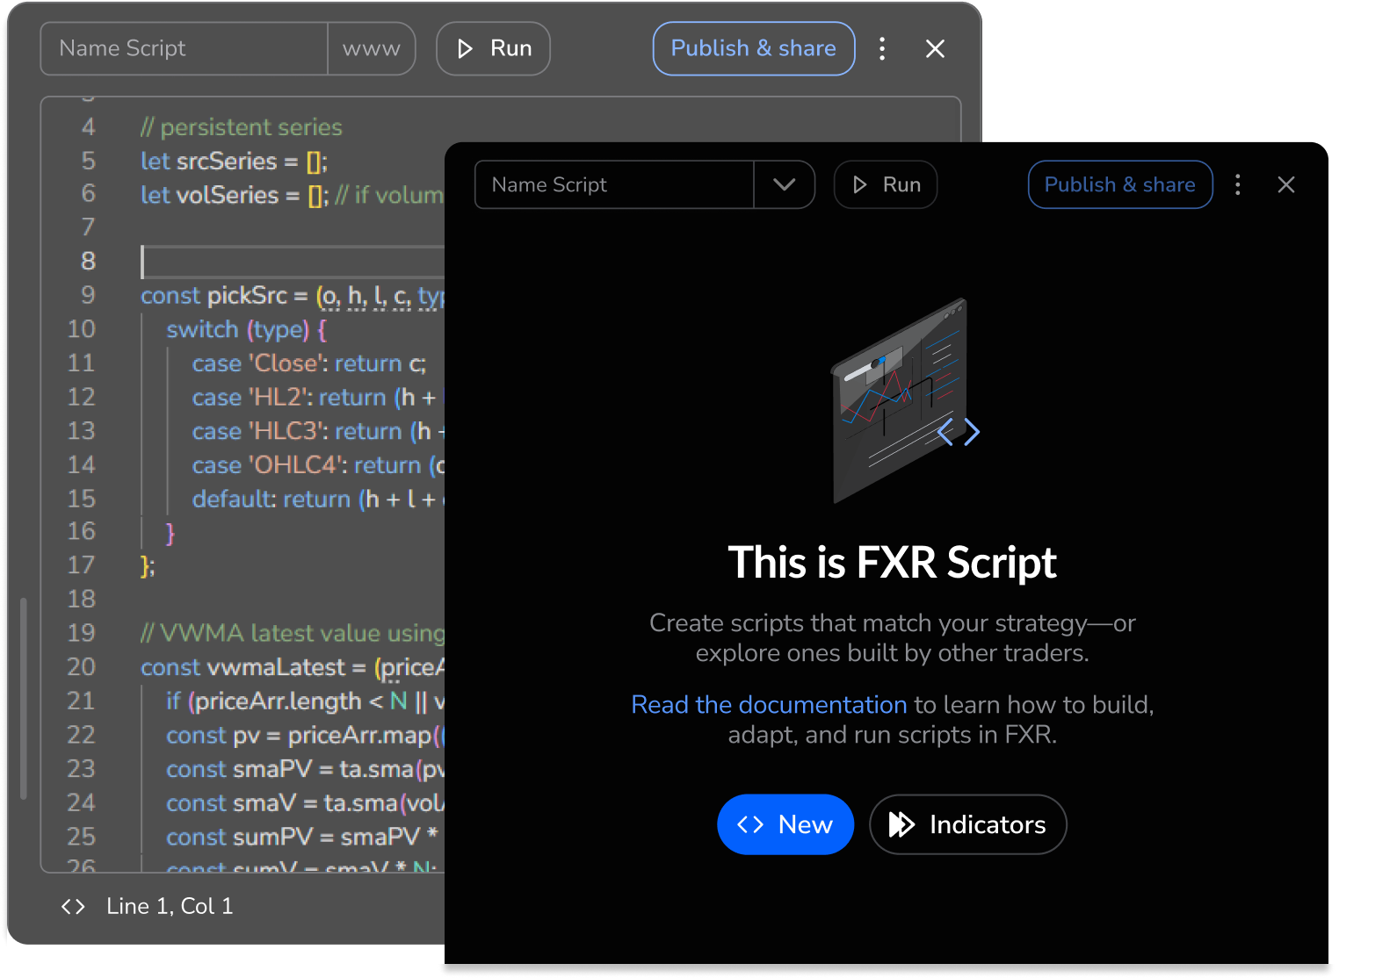Click line number 17 in editor gutter
The width and height of the screenshot is (1397, 978).
pyautogui.click(x=81, y=565)
